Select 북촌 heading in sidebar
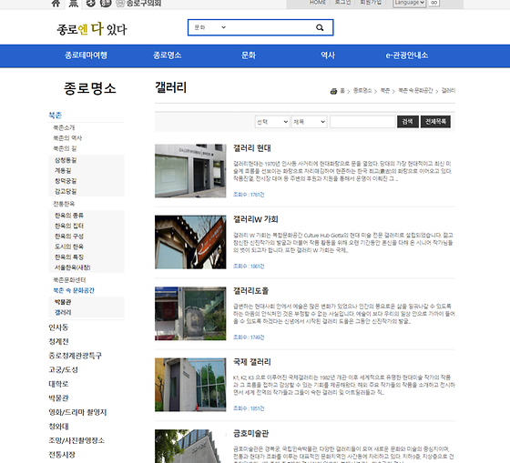 (55, 115)
